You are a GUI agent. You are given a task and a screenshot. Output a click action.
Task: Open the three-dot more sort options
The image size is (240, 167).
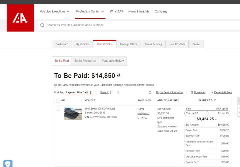[x=118, y=92]
